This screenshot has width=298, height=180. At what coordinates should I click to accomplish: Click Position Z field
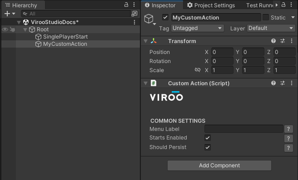284,52
